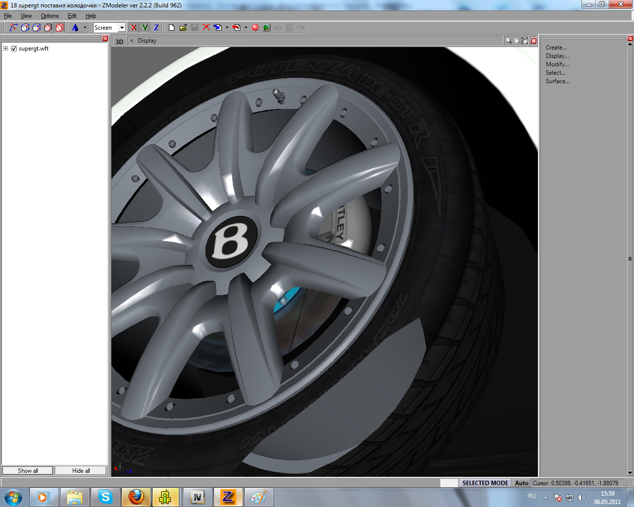Open the Textures browser icon

266,28
